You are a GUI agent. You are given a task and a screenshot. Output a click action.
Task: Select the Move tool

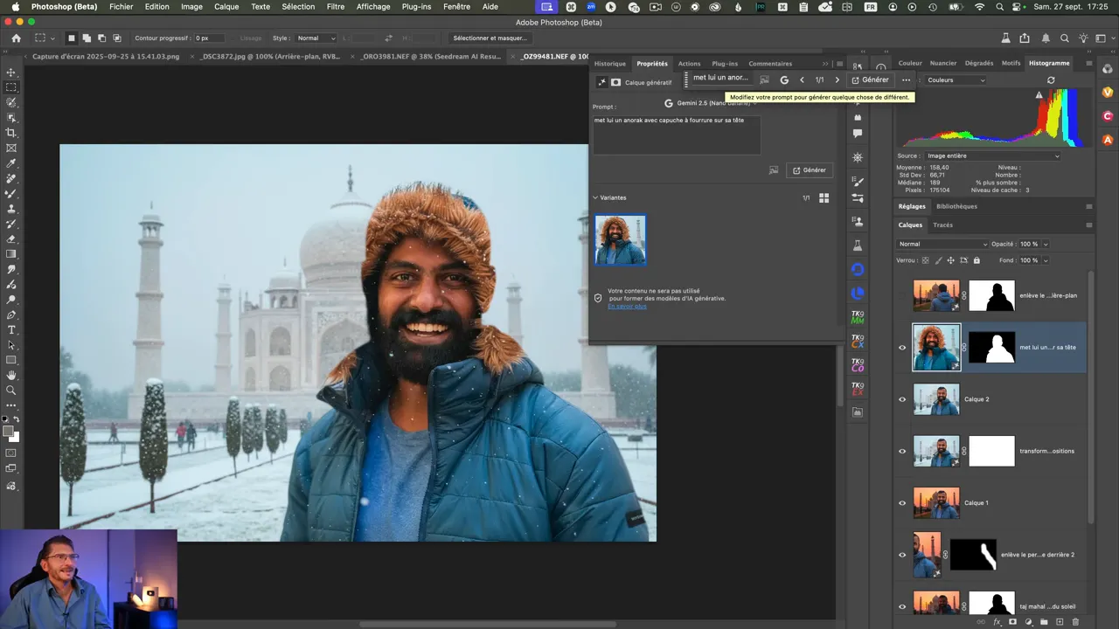(11, 73)
